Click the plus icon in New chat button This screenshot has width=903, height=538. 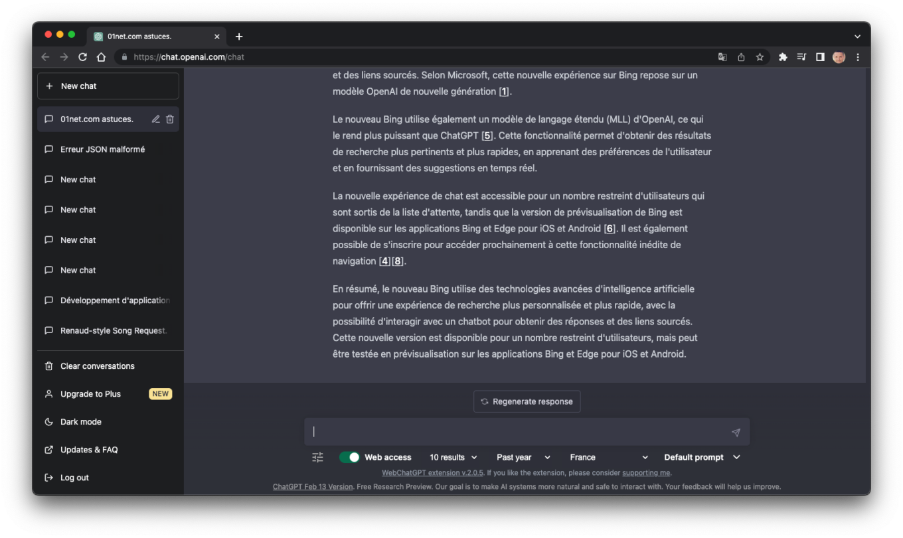click(49, 86)
